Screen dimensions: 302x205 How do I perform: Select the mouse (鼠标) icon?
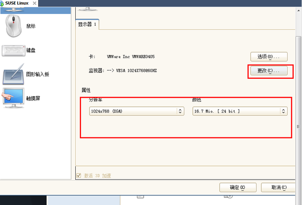(x=13, y=26)
